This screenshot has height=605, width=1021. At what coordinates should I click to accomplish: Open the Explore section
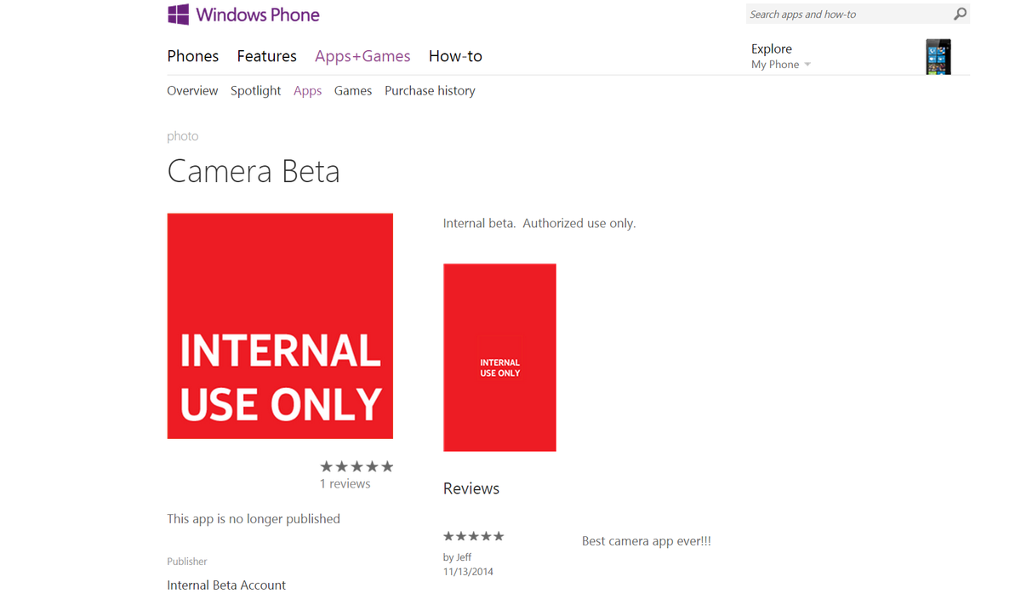click(771, 49)
